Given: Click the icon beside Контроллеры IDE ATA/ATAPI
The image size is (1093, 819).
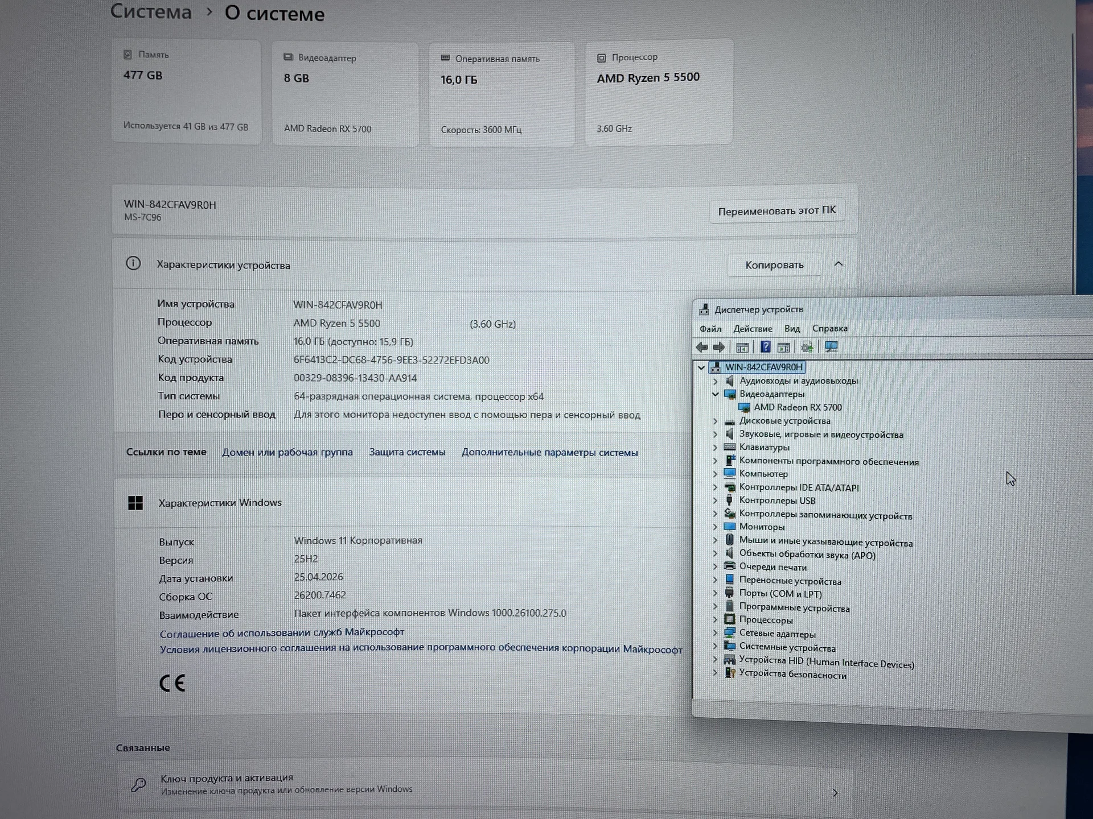Looking at the screenshot, I should click(x=730, y=487).
